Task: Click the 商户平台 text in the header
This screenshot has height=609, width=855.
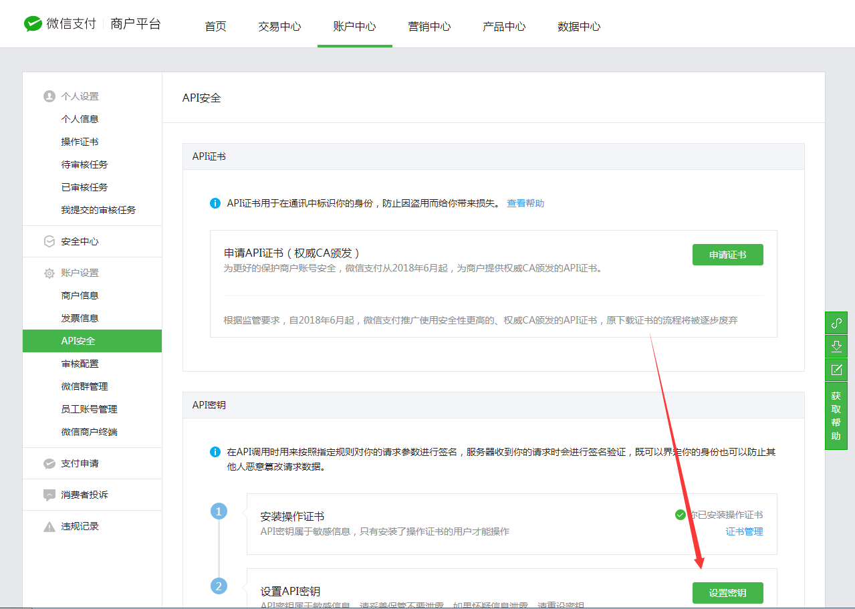Action: 136,24
